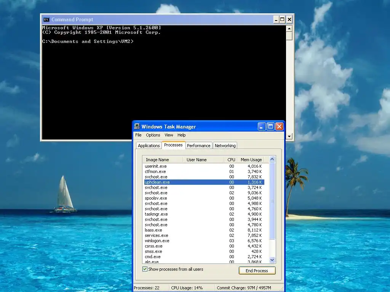This screenshot has height=292, width=390.
Task: Click the Task Manager title bar icon
Action: tap(137, 126)
